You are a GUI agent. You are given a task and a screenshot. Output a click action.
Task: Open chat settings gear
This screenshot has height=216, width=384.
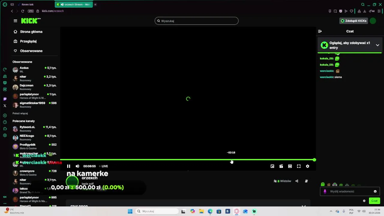coord(364,201)
